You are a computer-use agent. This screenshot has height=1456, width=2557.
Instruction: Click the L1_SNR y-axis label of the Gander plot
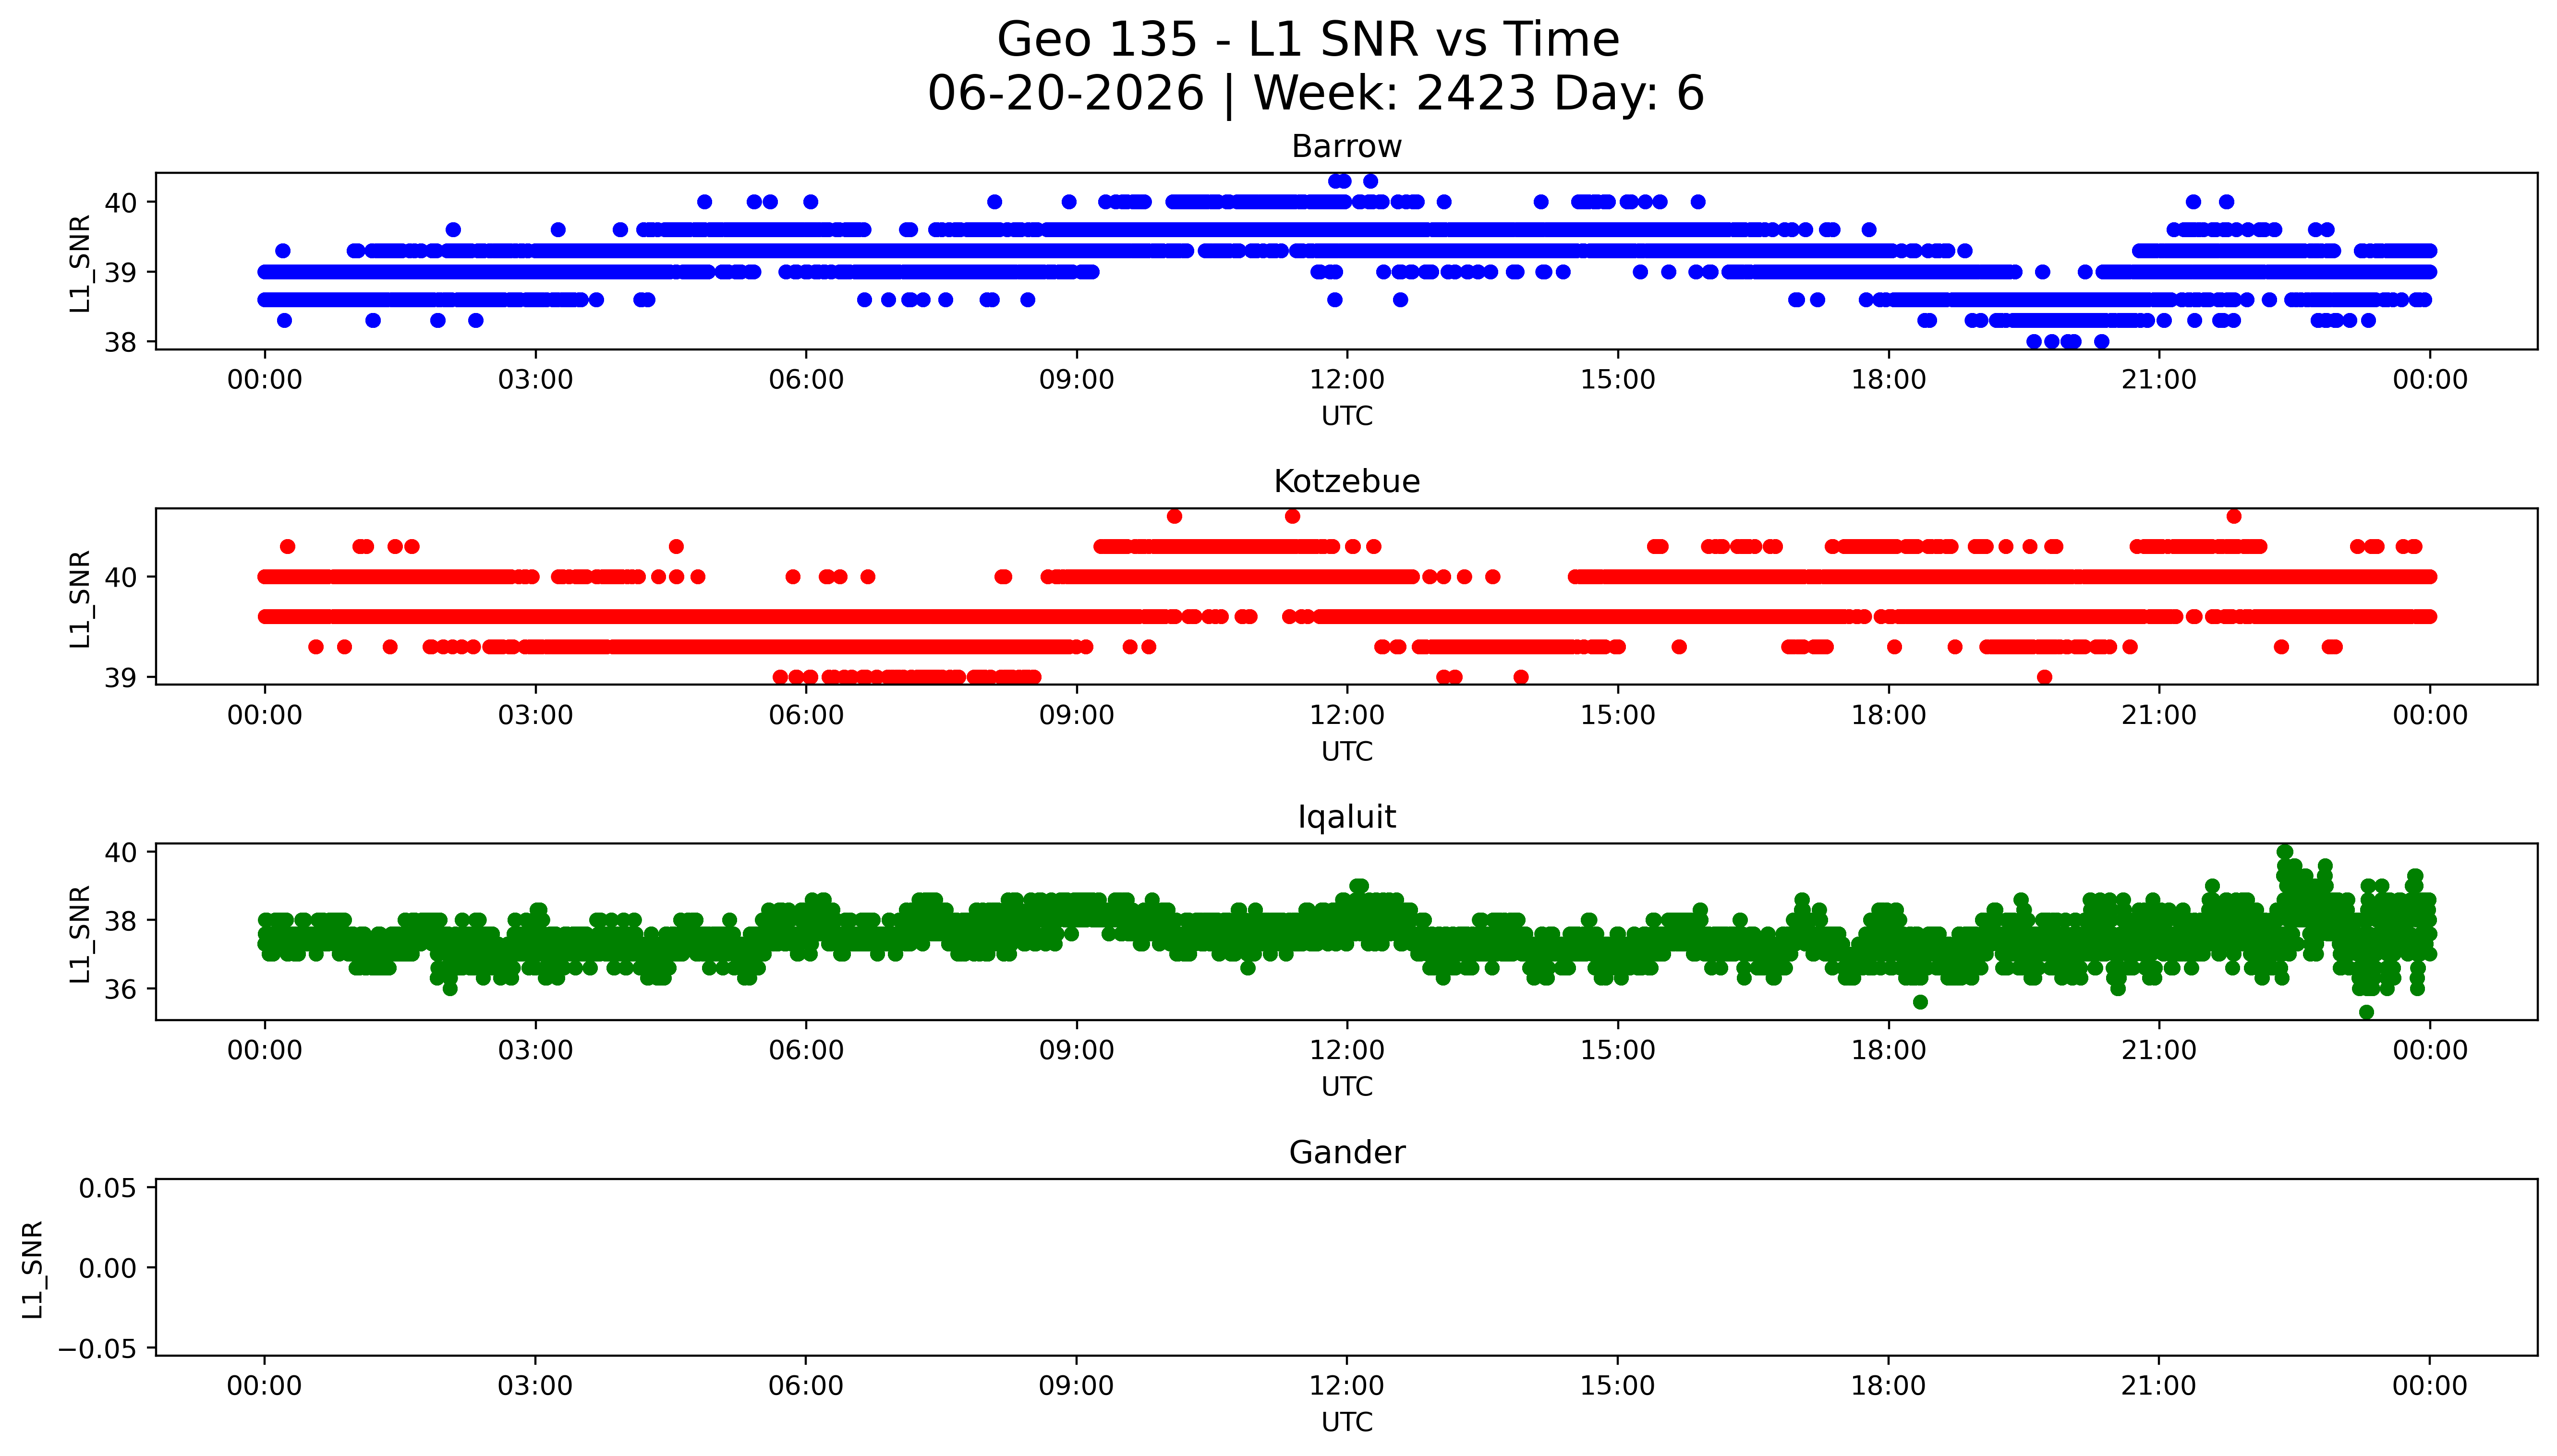point(33,1269)
